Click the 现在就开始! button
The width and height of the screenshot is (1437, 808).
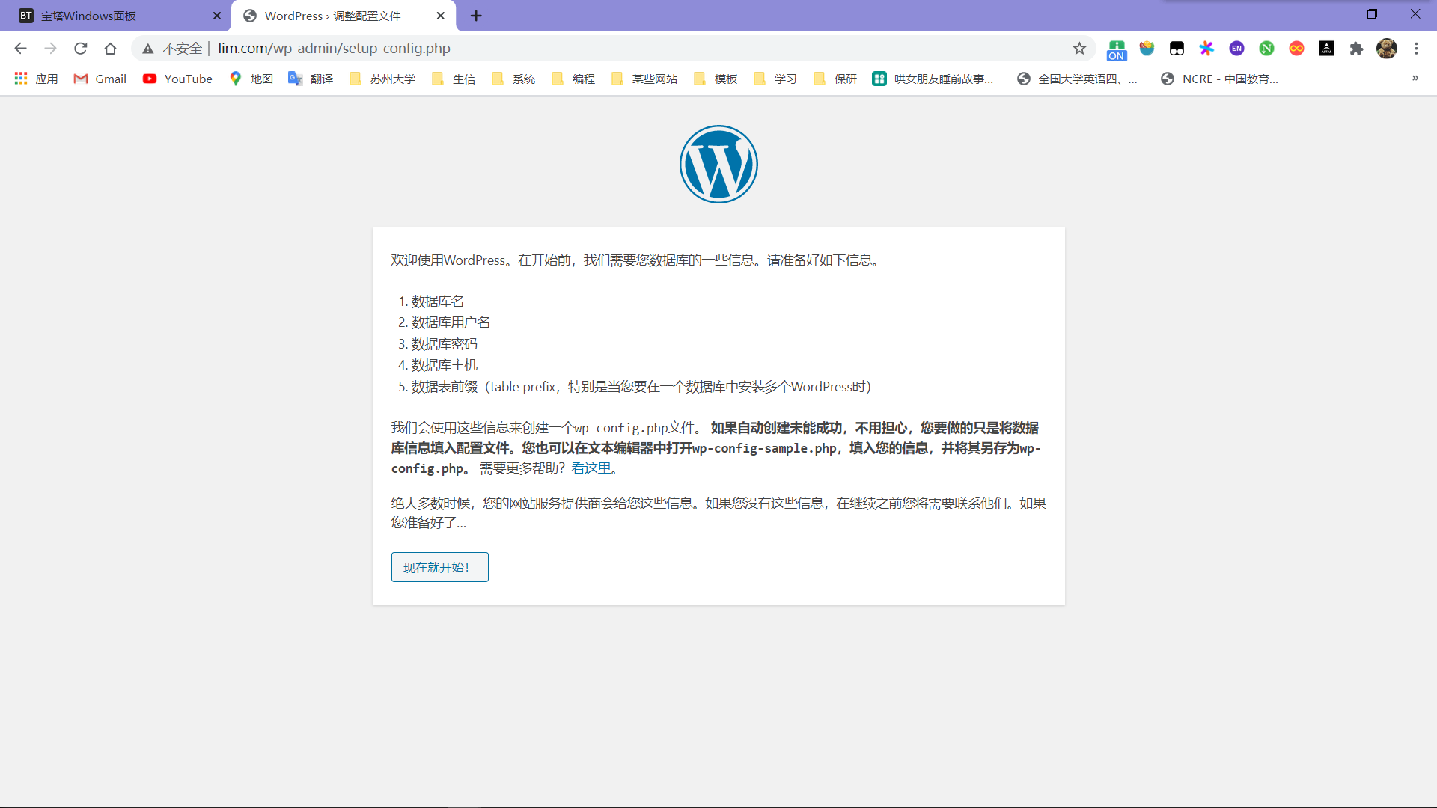pos(440,567)
